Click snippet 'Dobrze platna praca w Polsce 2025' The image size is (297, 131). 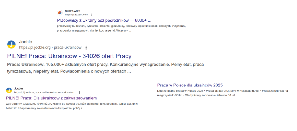point(222,93)
